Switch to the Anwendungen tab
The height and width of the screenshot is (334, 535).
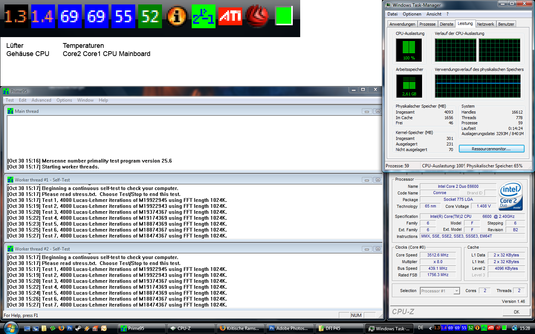tap(402, 24)
